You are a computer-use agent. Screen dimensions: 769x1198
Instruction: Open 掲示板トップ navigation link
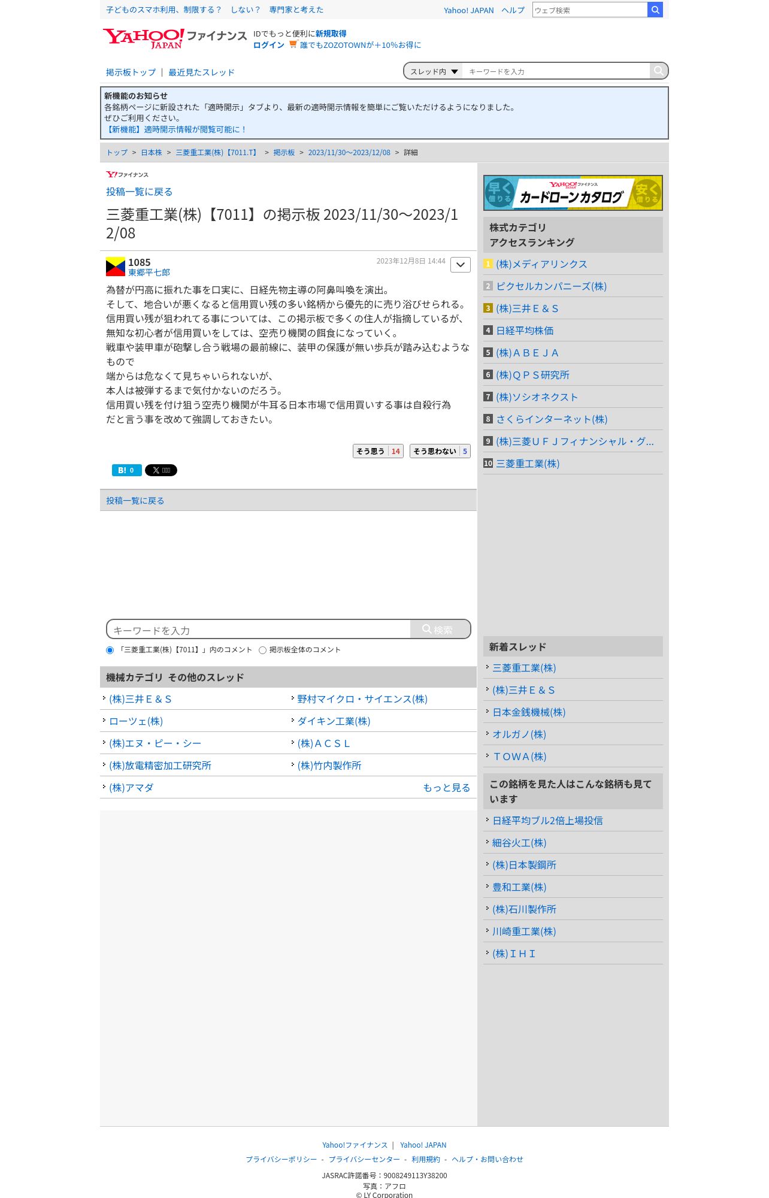[131, 72]
